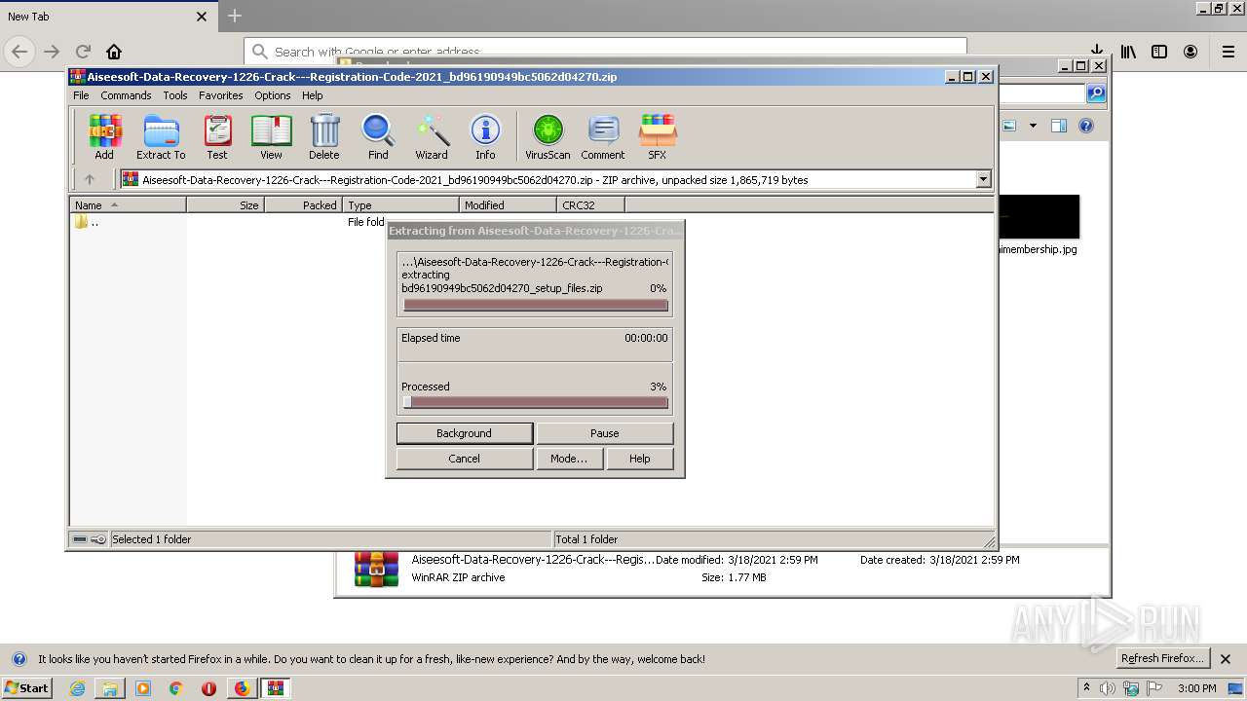Click the Info icon in WinRAR toolbar
The image size is (1247, 701).
485,136
